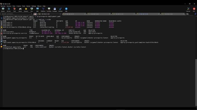197x110 pixels.
Task: Click NodePort type text
Action: 33,32
